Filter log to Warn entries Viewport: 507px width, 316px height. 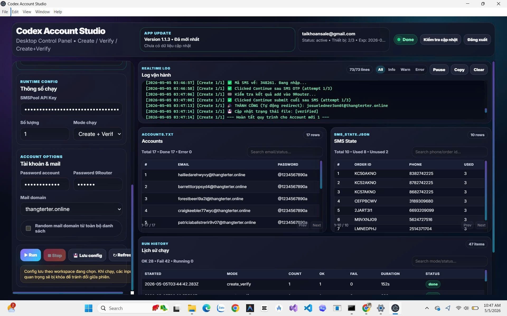[405, 70]
